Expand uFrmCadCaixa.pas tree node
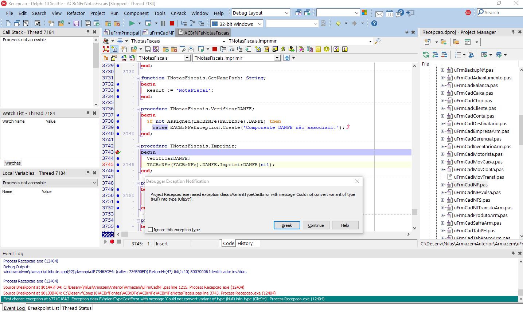 (442, 93)
